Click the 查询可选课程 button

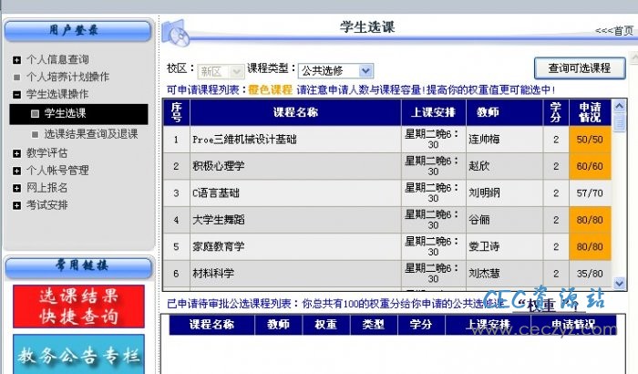[580, 68]
